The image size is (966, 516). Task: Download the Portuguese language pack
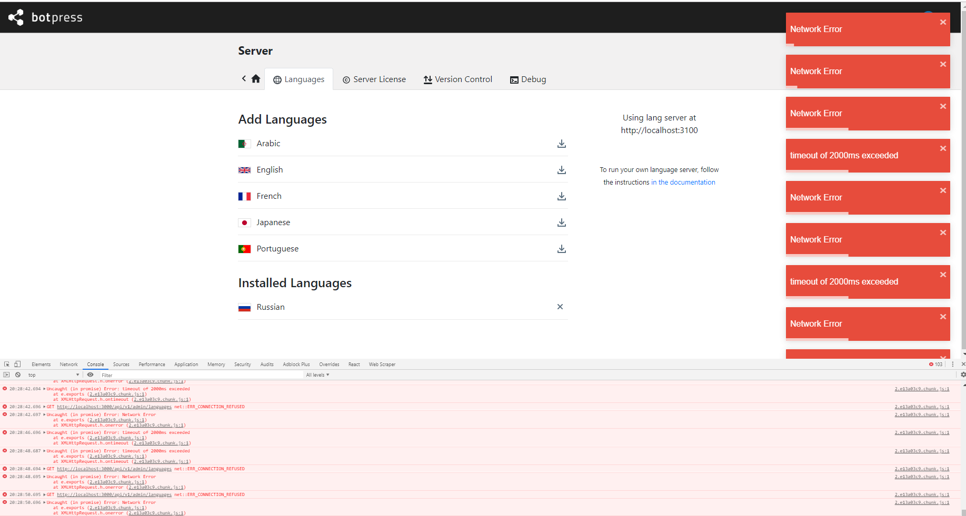pos(561,249)
